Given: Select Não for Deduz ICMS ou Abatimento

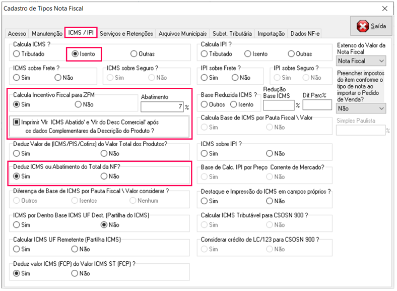Looking at the screenshot, I should pos(104,176).
